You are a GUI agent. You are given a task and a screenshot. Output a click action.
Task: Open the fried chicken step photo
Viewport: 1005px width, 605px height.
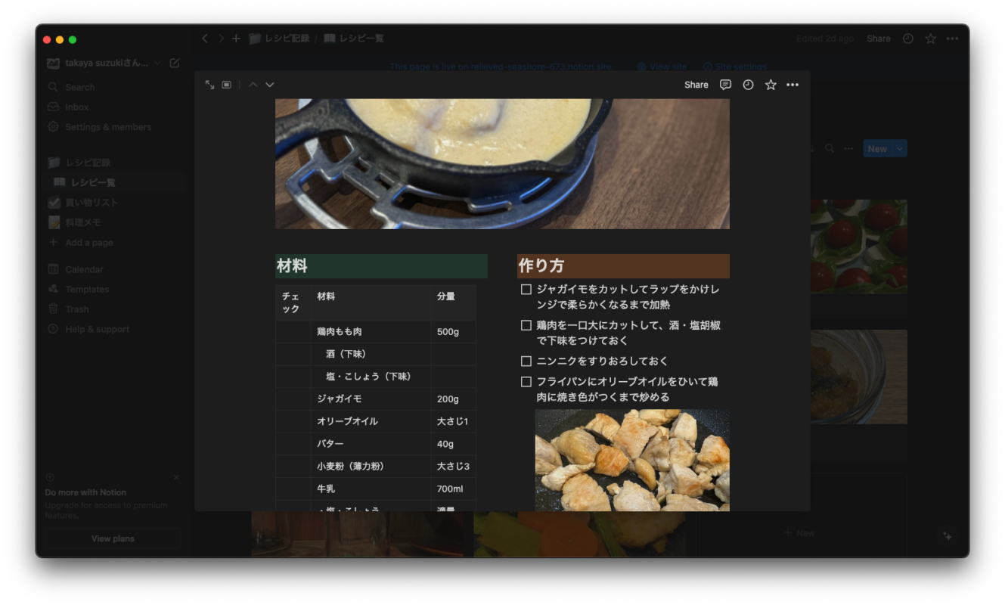click(x=632, y=460)
